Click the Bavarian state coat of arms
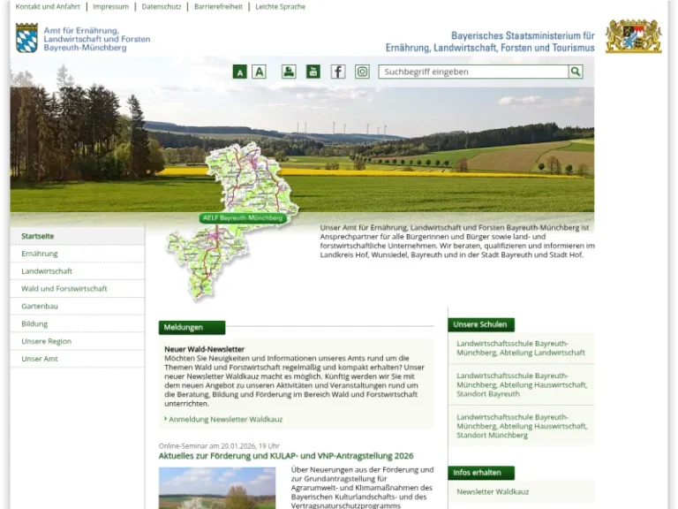Image resolution: width=678 pixels, height=509 pixels. point(634,36)
